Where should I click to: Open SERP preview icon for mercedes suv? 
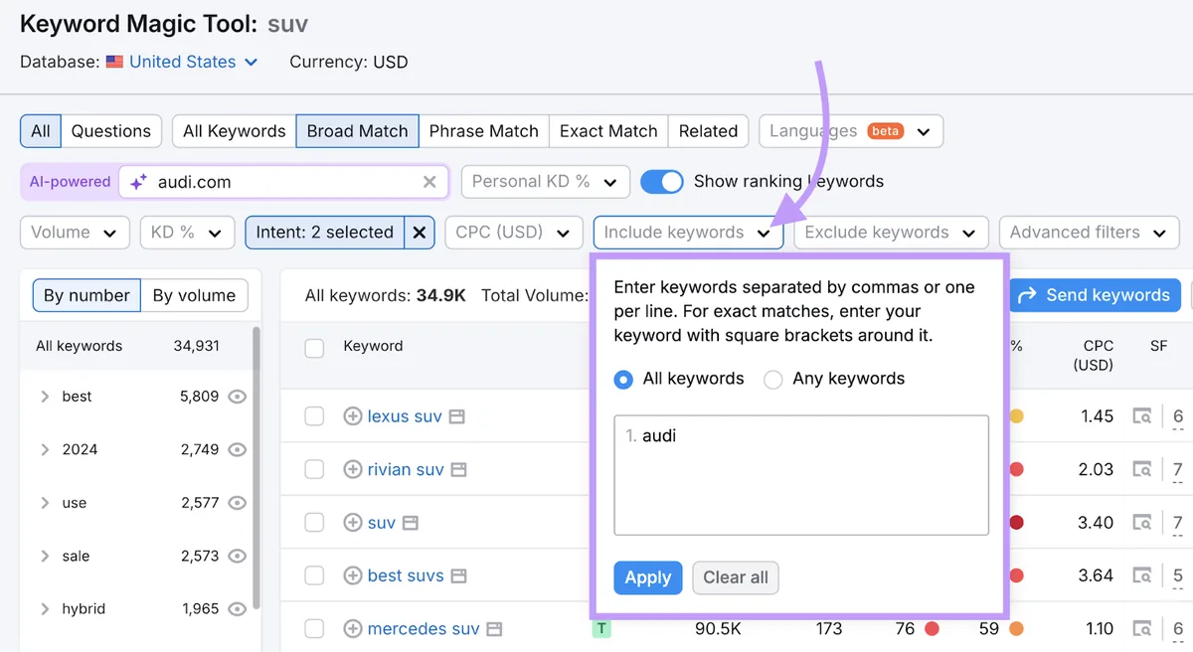[494, 628]
